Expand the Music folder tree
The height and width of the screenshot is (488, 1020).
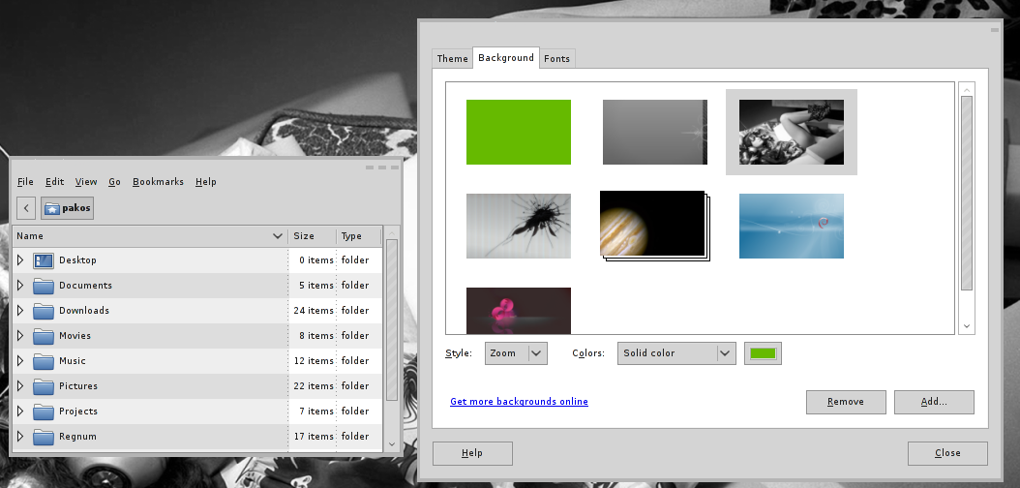click(20, 361)
